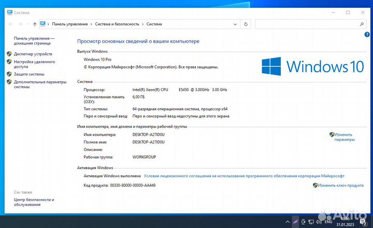Click the processor text Intel(R) Xeon(R) CPU

click(150, 90)
